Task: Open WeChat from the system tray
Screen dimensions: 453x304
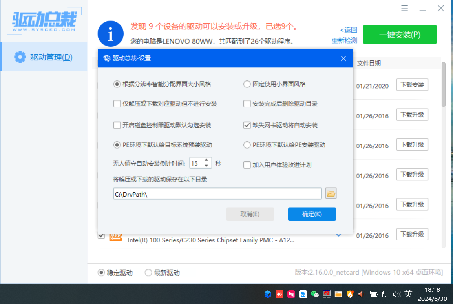Action: [314, 294]
